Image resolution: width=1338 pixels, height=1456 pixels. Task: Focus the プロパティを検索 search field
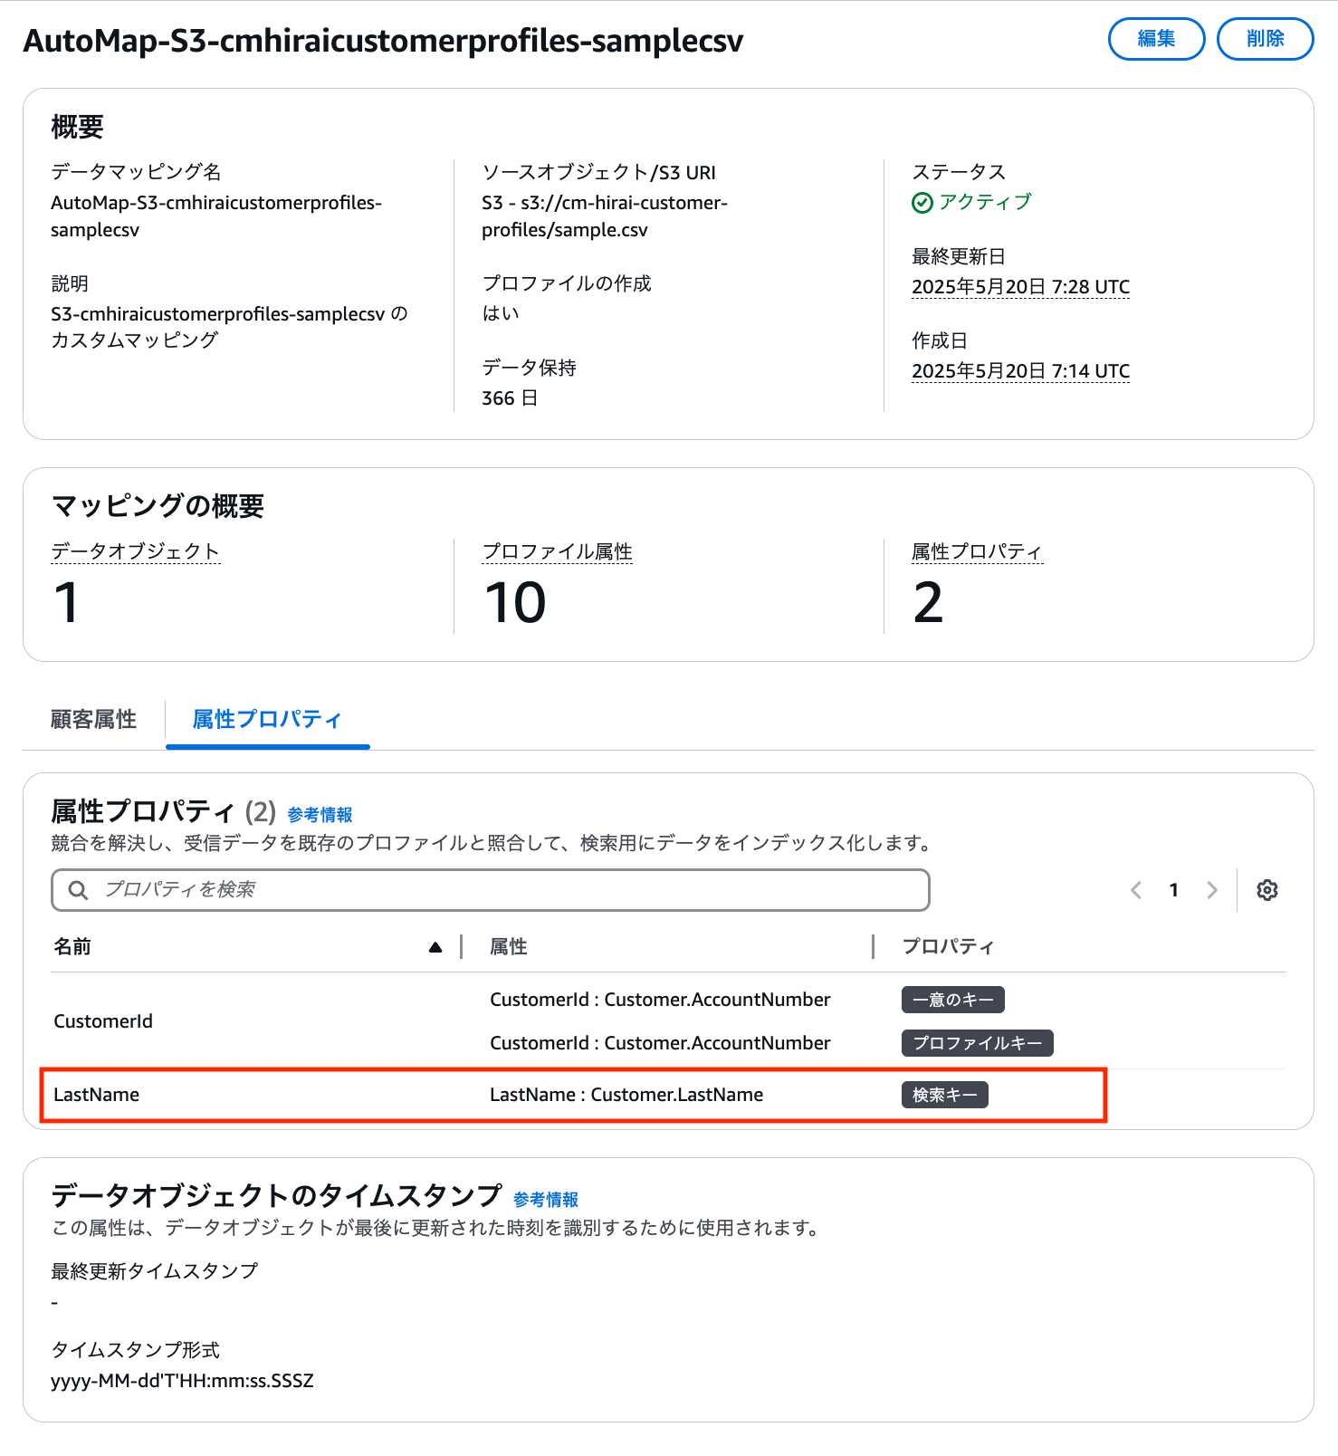tap(491, 890)
